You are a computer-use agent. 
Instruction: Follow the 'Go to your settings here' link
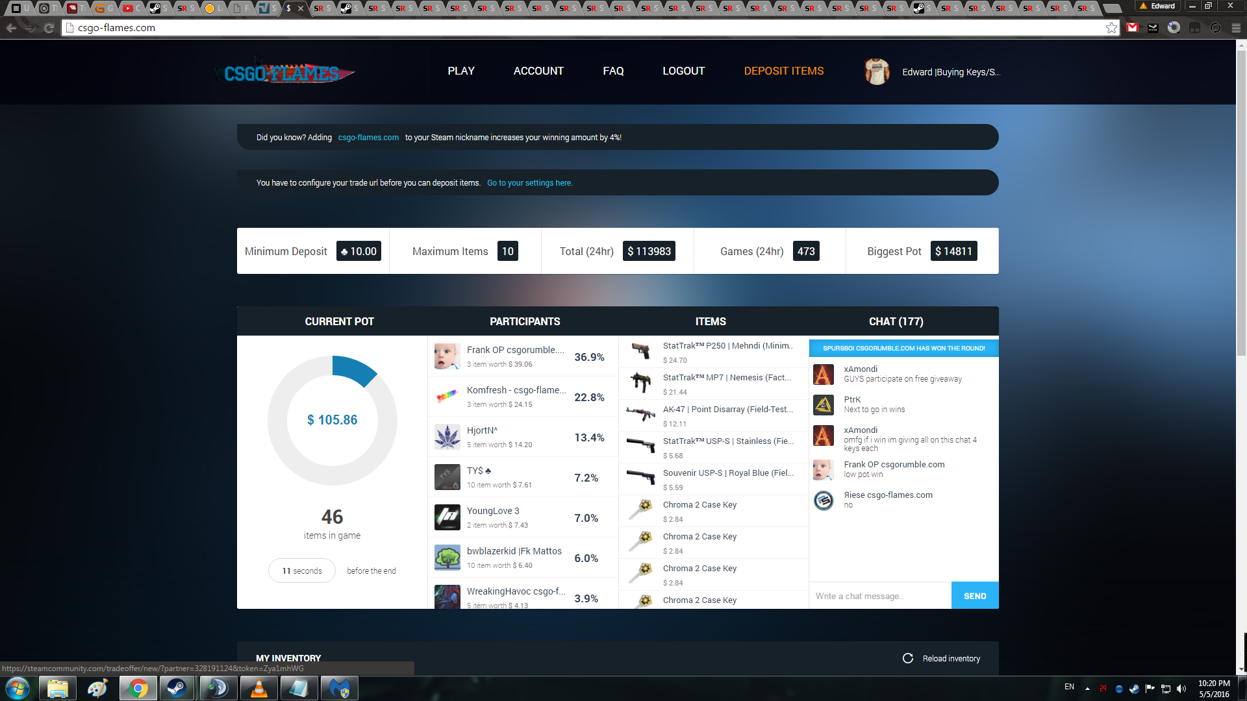[x=529, y=183]
